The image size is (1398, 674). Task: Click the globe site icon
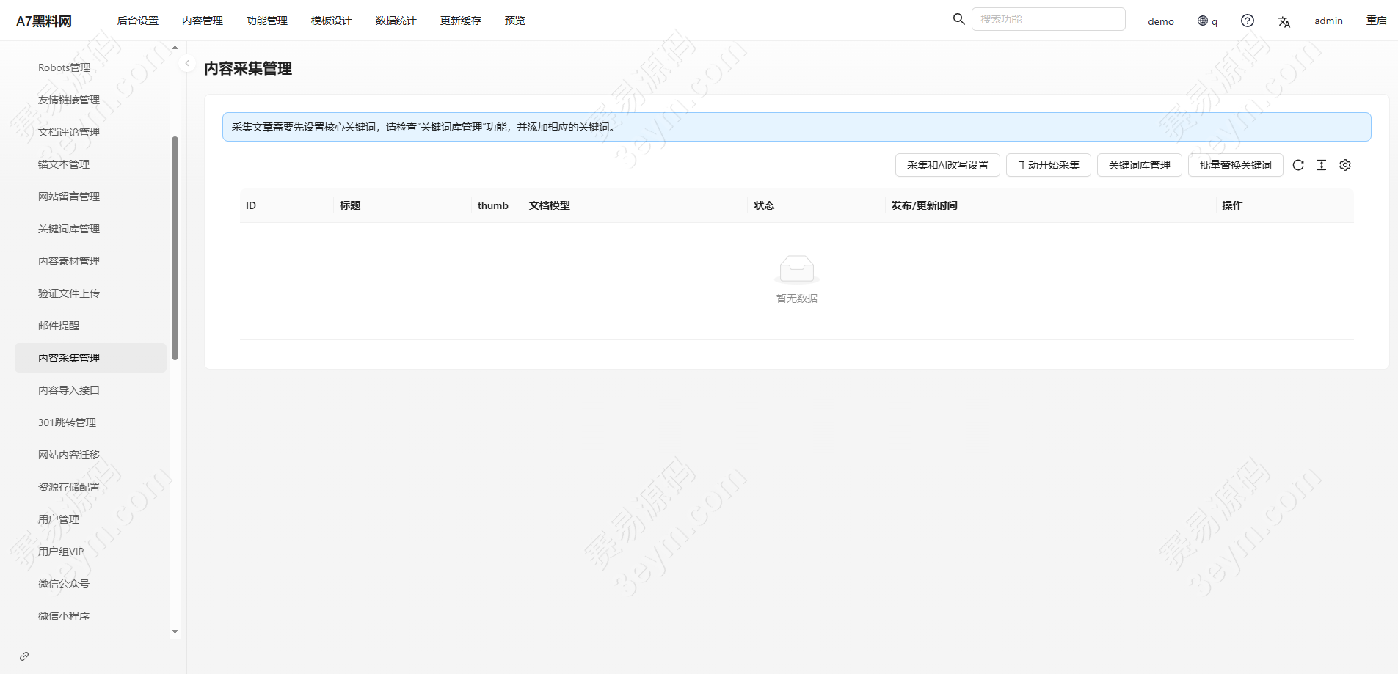click(1204, 21)
